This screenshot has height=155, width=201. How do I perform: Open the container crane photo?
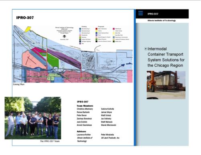click(x=166, y=85)
